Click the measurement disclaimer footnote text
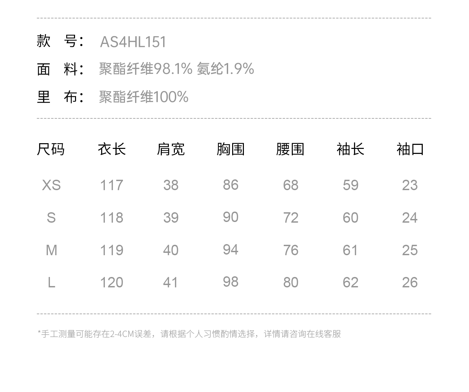 (x=189, y=334)
